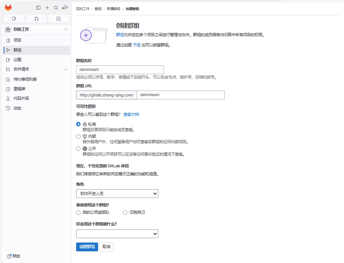The width and height of the screenshot is (344, 263).
Task: Open assigned issues shortcut icon
Action: click(14, 19)
